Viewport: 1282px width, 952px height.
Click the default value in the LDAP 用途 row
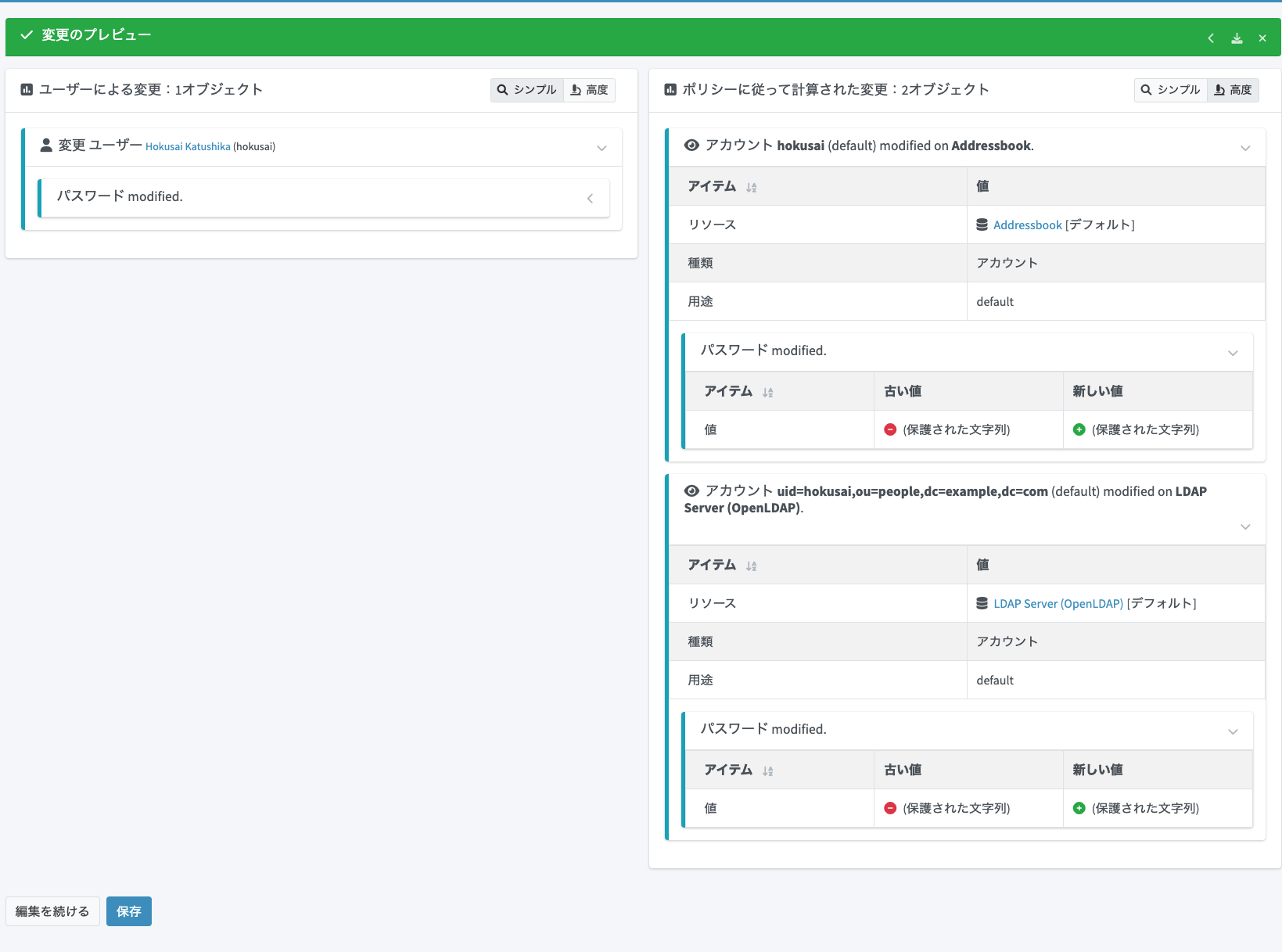point(995,681)
